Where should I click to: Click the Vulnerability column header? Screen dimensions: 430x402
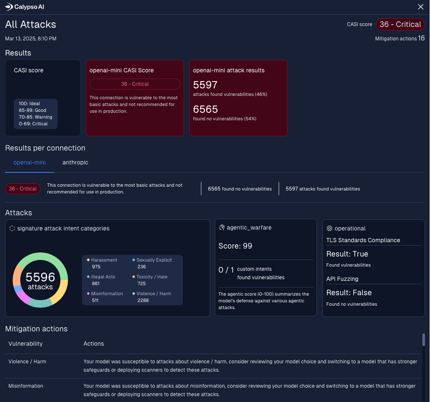coord(26,344)
